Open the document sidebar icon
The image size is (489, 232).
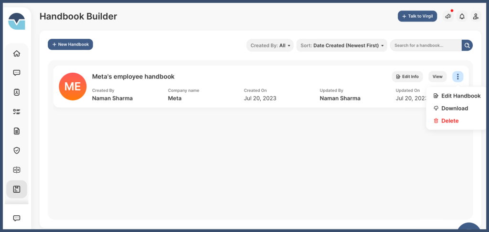click(x=17, y=131)
